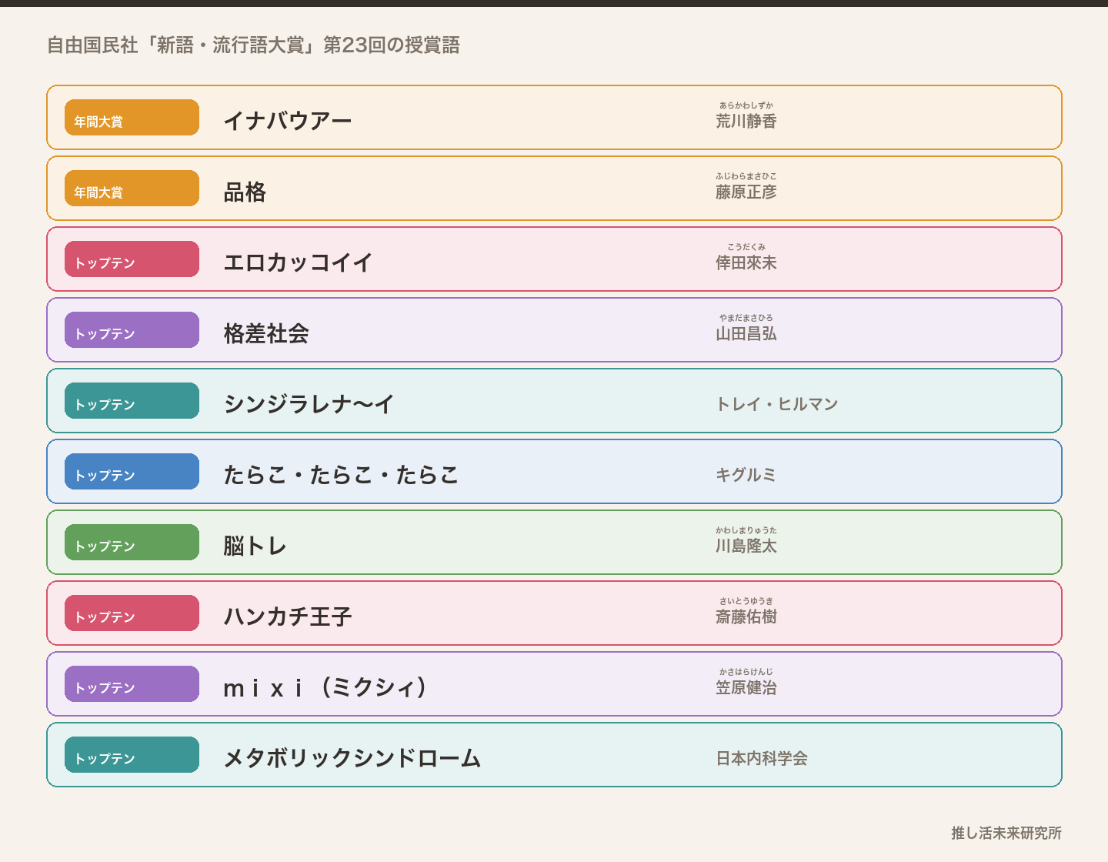Click the トップテン badge beside エロカッコイイ

[x=132, y=259]
